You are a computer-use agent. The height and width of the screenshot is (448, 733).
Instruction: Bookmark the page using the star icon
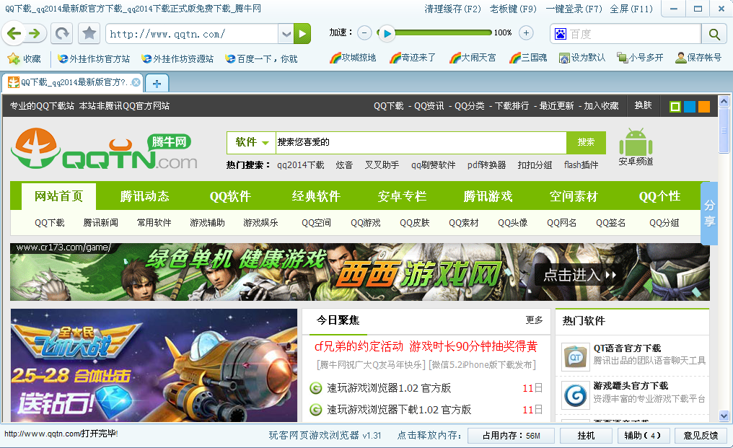(x=89, y=34)
